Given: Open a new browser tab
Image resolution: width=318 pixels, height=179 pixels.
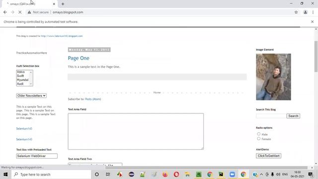Looking at the screenshot, I should (63, 4).
